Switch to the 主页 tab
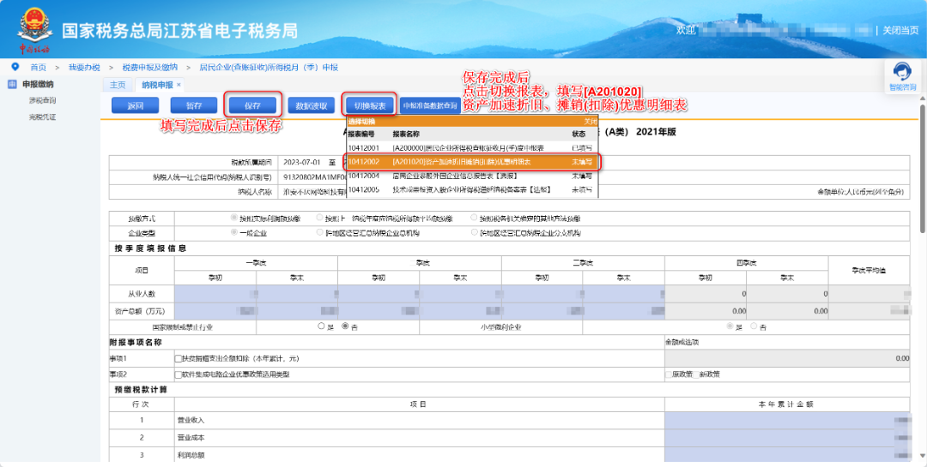The width and height of the screenshot is (927, 467). click(x=118, y=85)
